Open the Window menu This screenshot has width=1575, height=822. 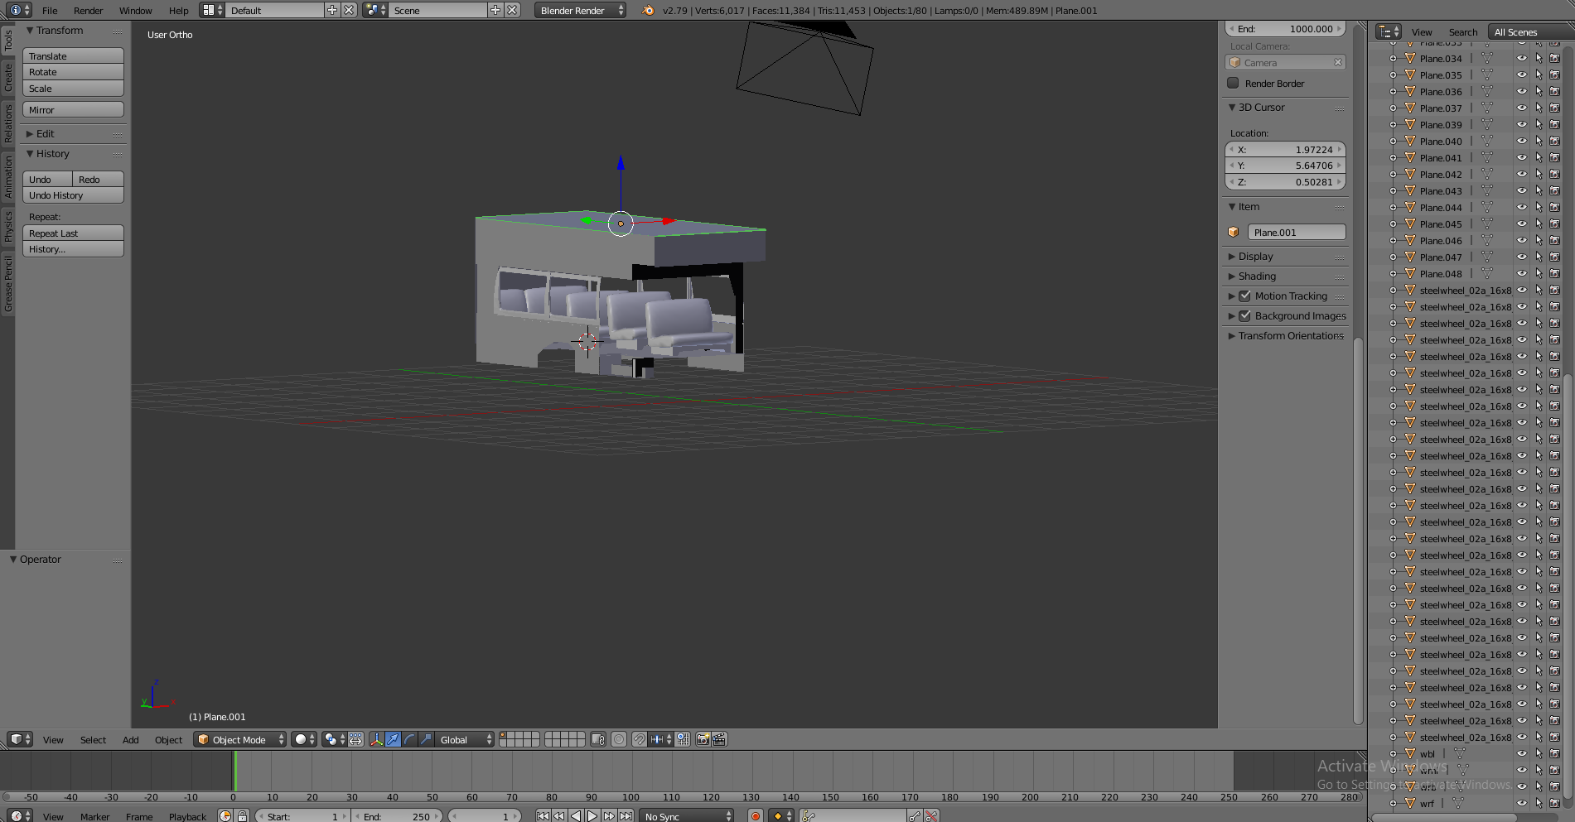(x=136, y=11)
